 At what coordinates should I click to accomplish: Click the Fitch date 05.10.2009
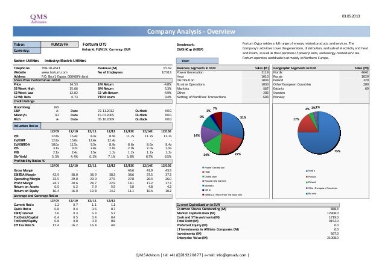point(106,119)
